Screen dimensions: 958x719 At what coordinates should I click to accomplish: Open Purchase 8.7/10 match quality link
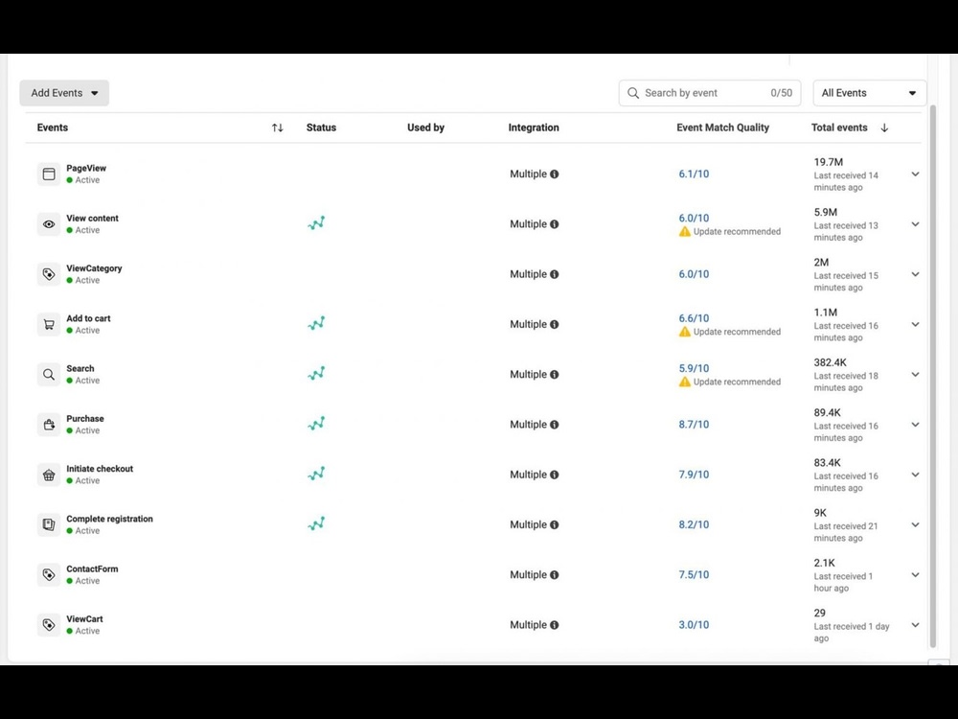pyautogui.click(x=694, y=425)
